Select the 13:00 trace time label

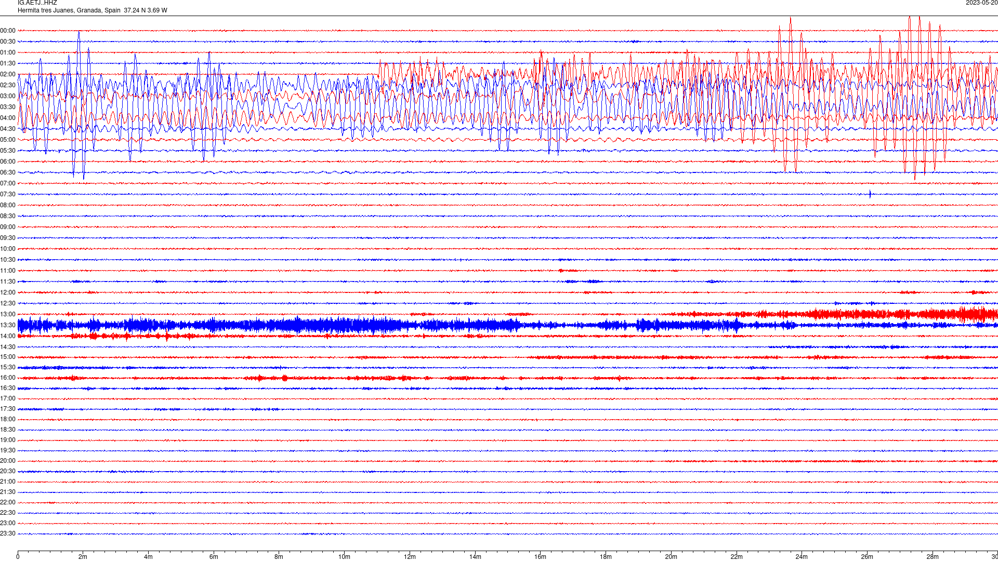pos(8,314)
